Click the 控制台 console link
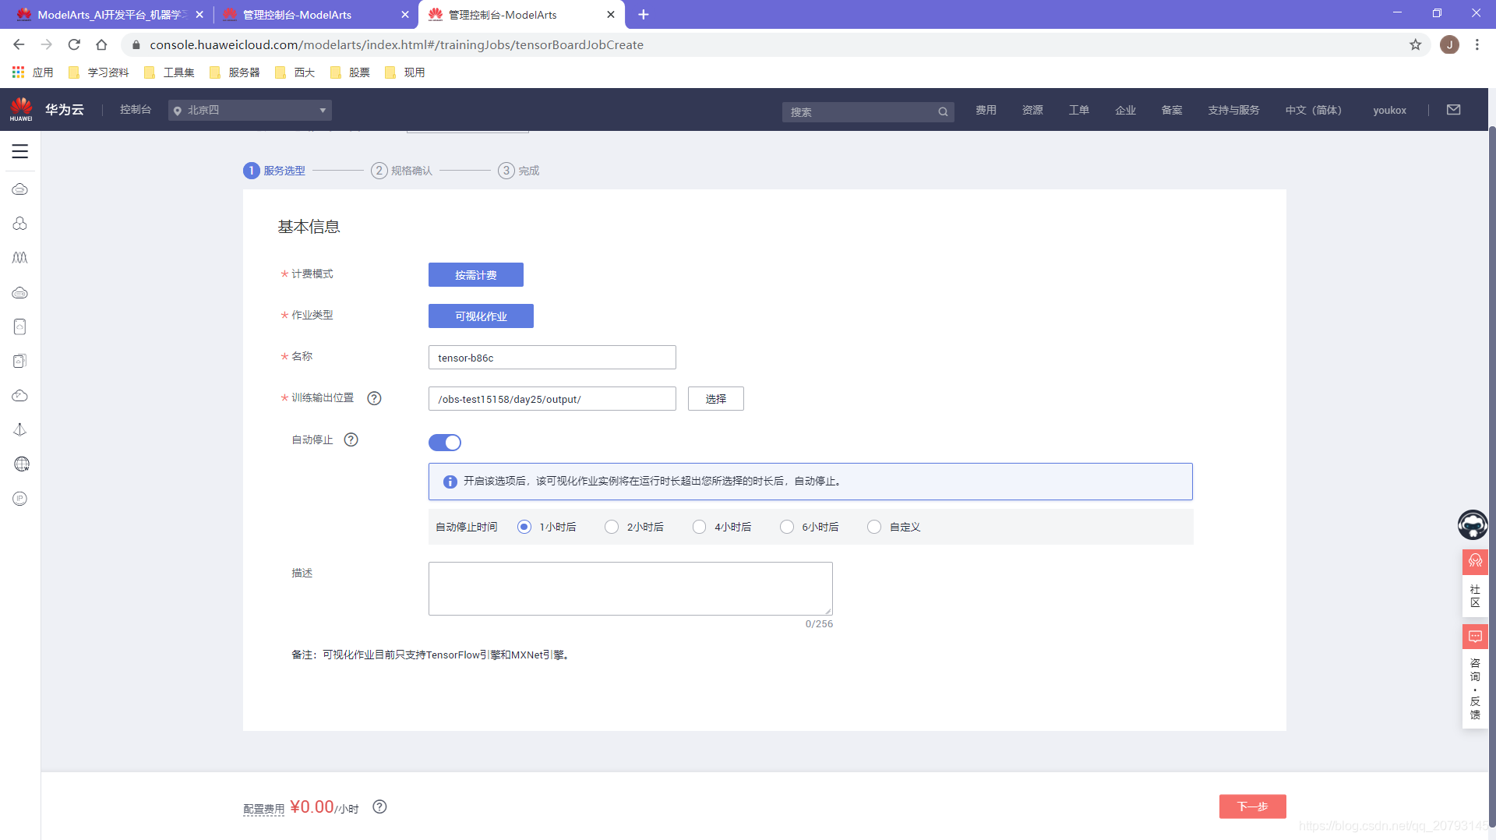The height and width of the screenshot is (840, 1496). 136,109
